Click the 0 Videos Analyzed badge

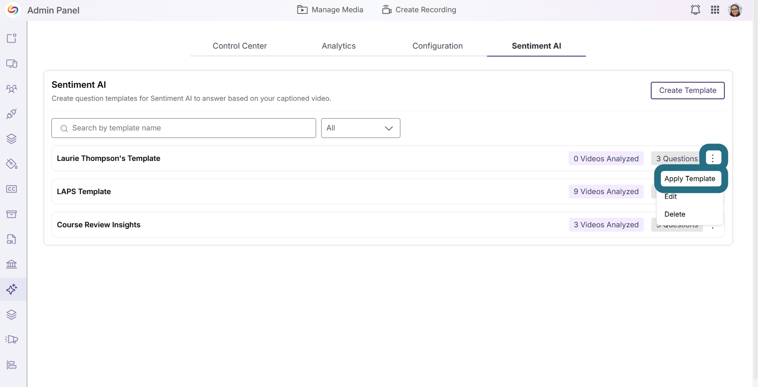[606, 159]
